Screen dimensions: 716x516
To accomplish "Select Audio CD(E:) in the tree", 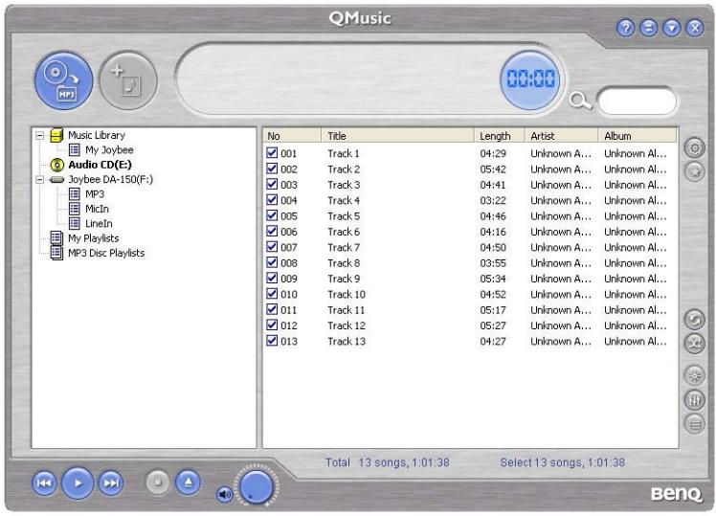I will pos(100,165).
